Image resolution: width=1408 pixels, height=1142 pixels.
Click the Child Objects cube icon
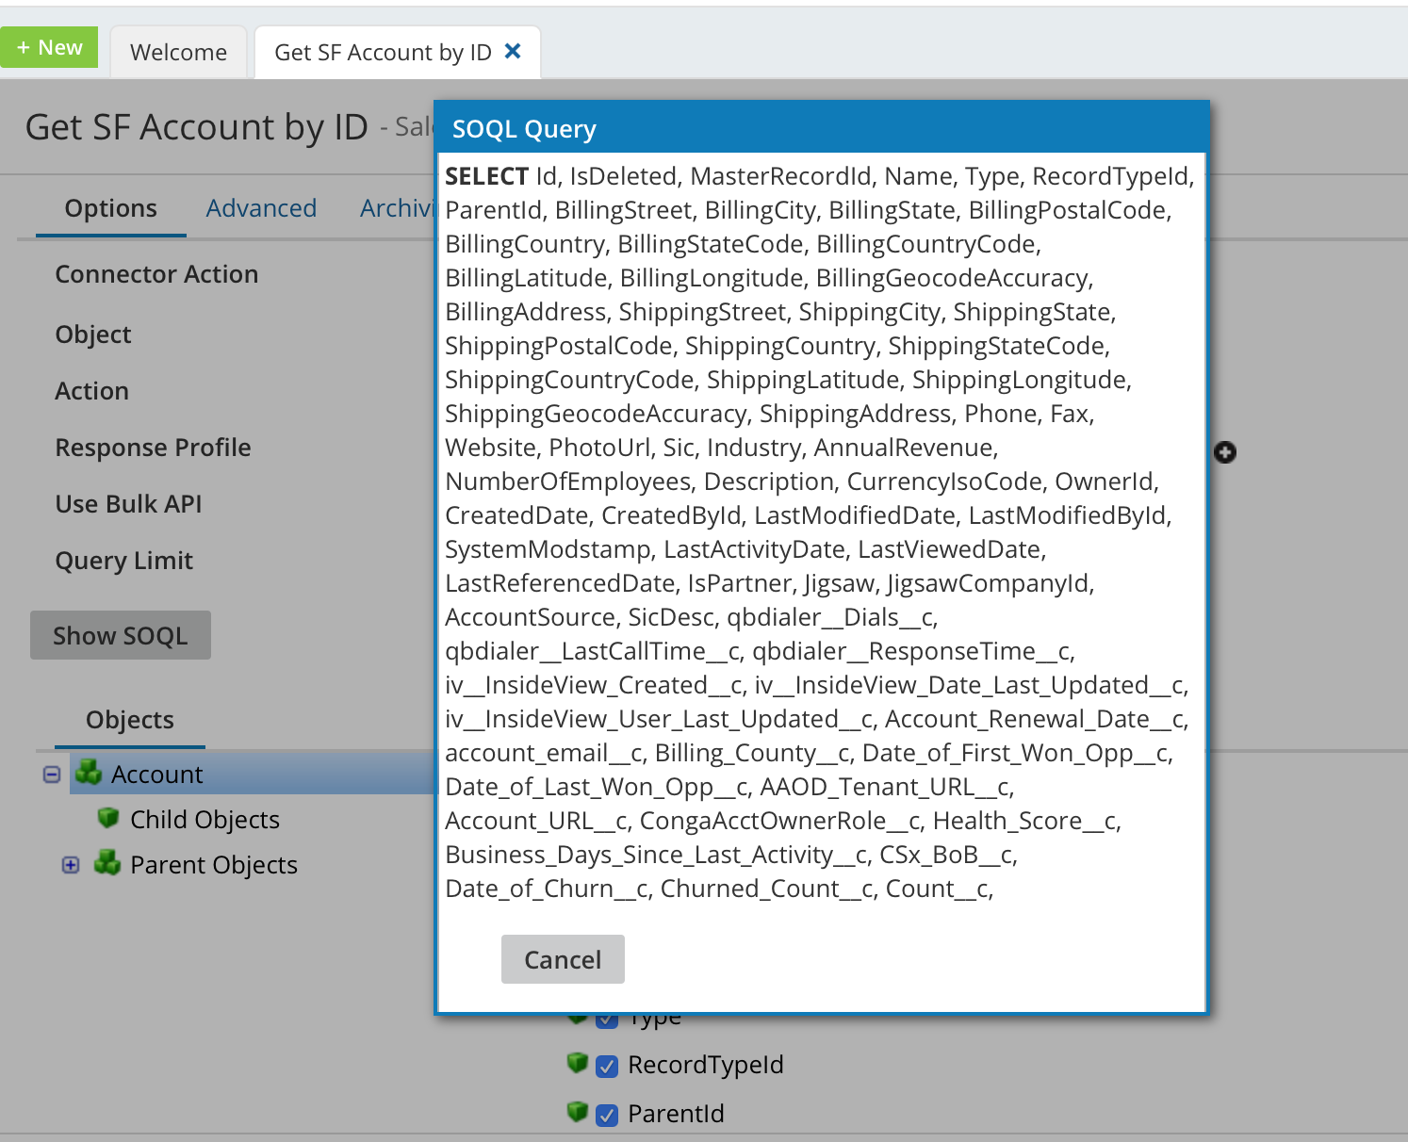tap(108, 818)
